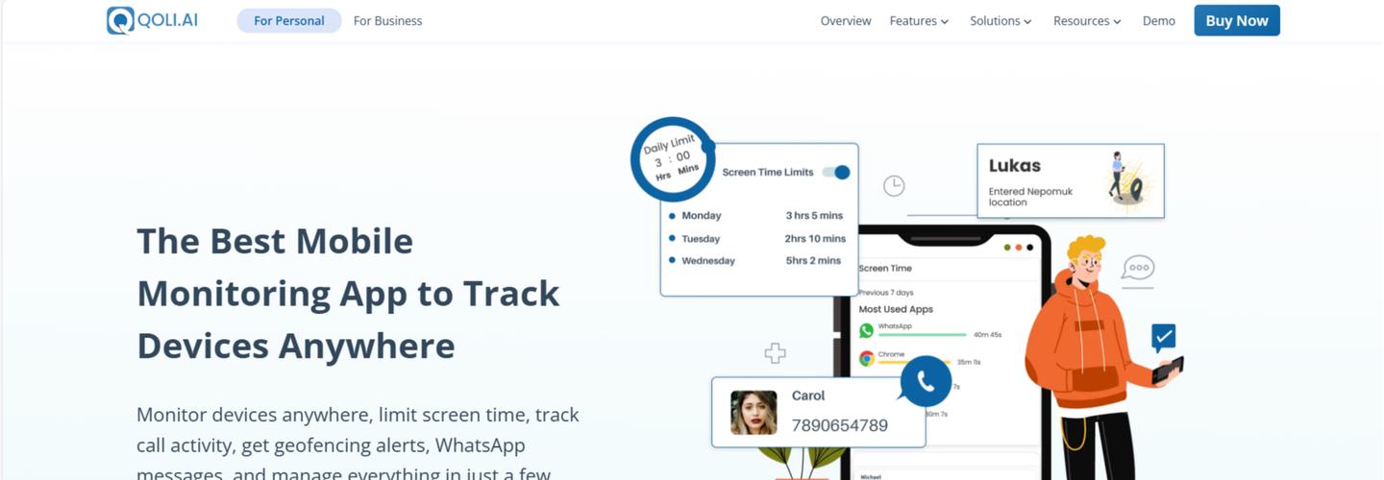Click the chat speech bubble icon
Viewport: 1384px width, 480px height.
pyautogui.click(x=1139, y=268)
